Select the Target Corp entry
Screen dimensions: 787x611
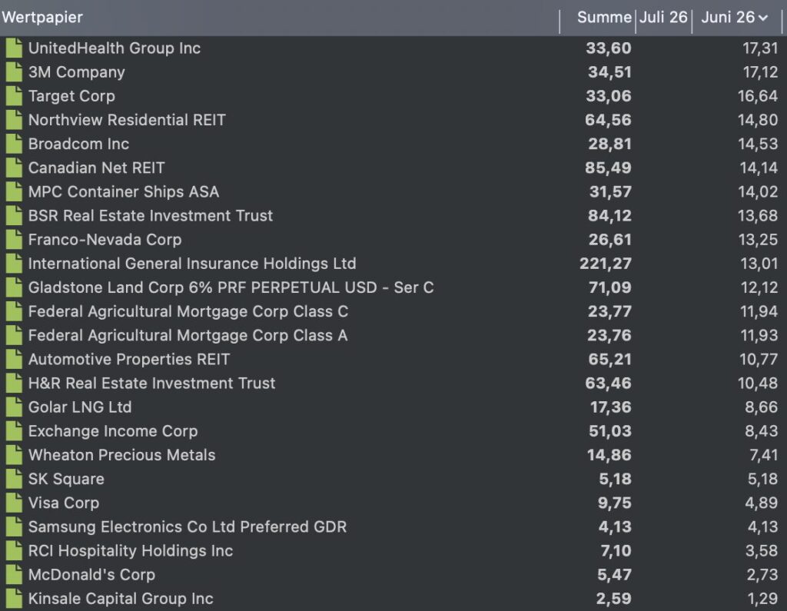[71, 96]
